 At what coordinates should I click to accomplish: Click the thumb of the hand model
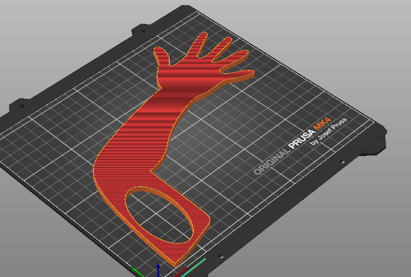161,56
